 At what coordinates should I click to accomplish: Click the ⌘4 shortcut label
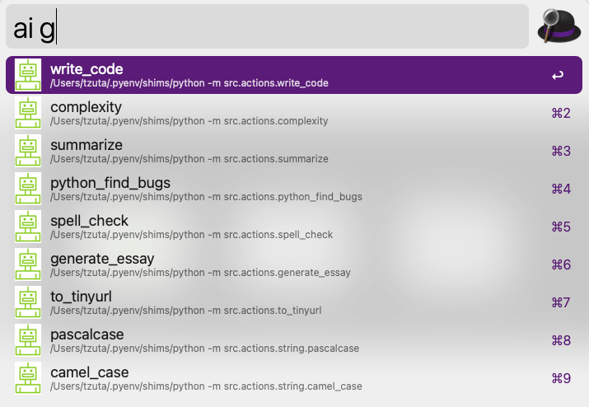[x=561, y=189]
